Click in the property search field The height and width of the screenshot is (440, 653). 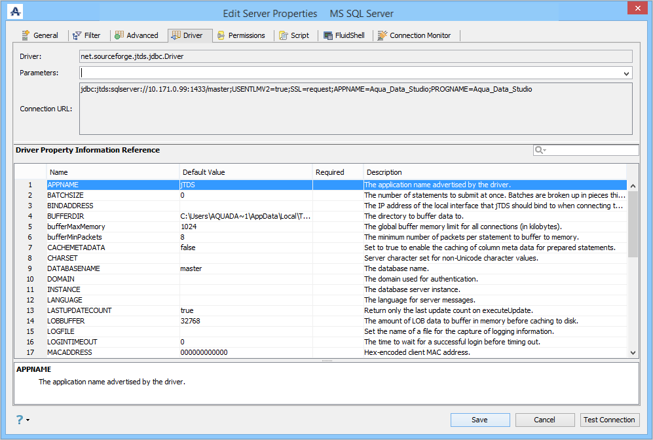click(593, 151)
